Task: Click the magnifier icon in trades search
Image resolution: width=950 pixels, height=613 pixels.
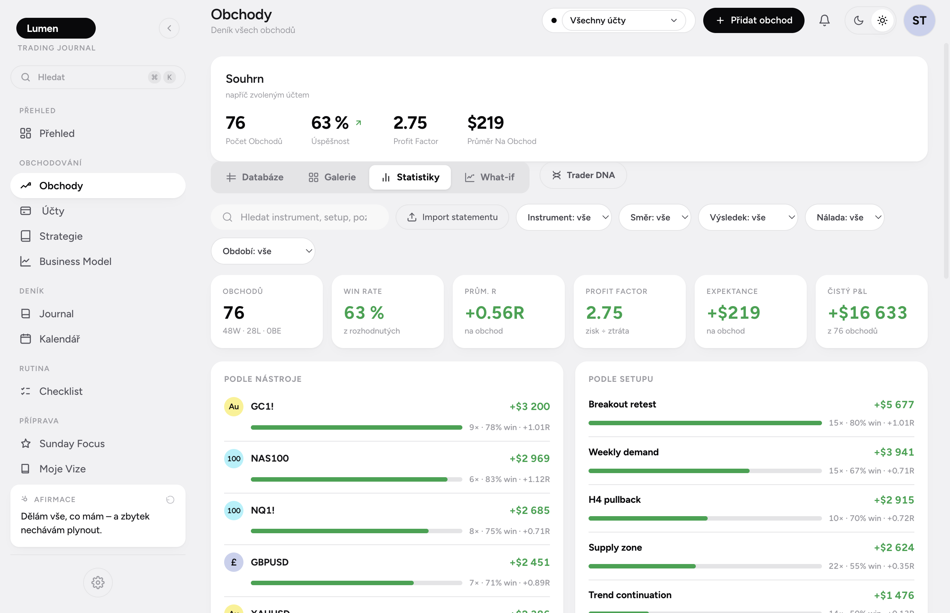Action: point(227,217)
